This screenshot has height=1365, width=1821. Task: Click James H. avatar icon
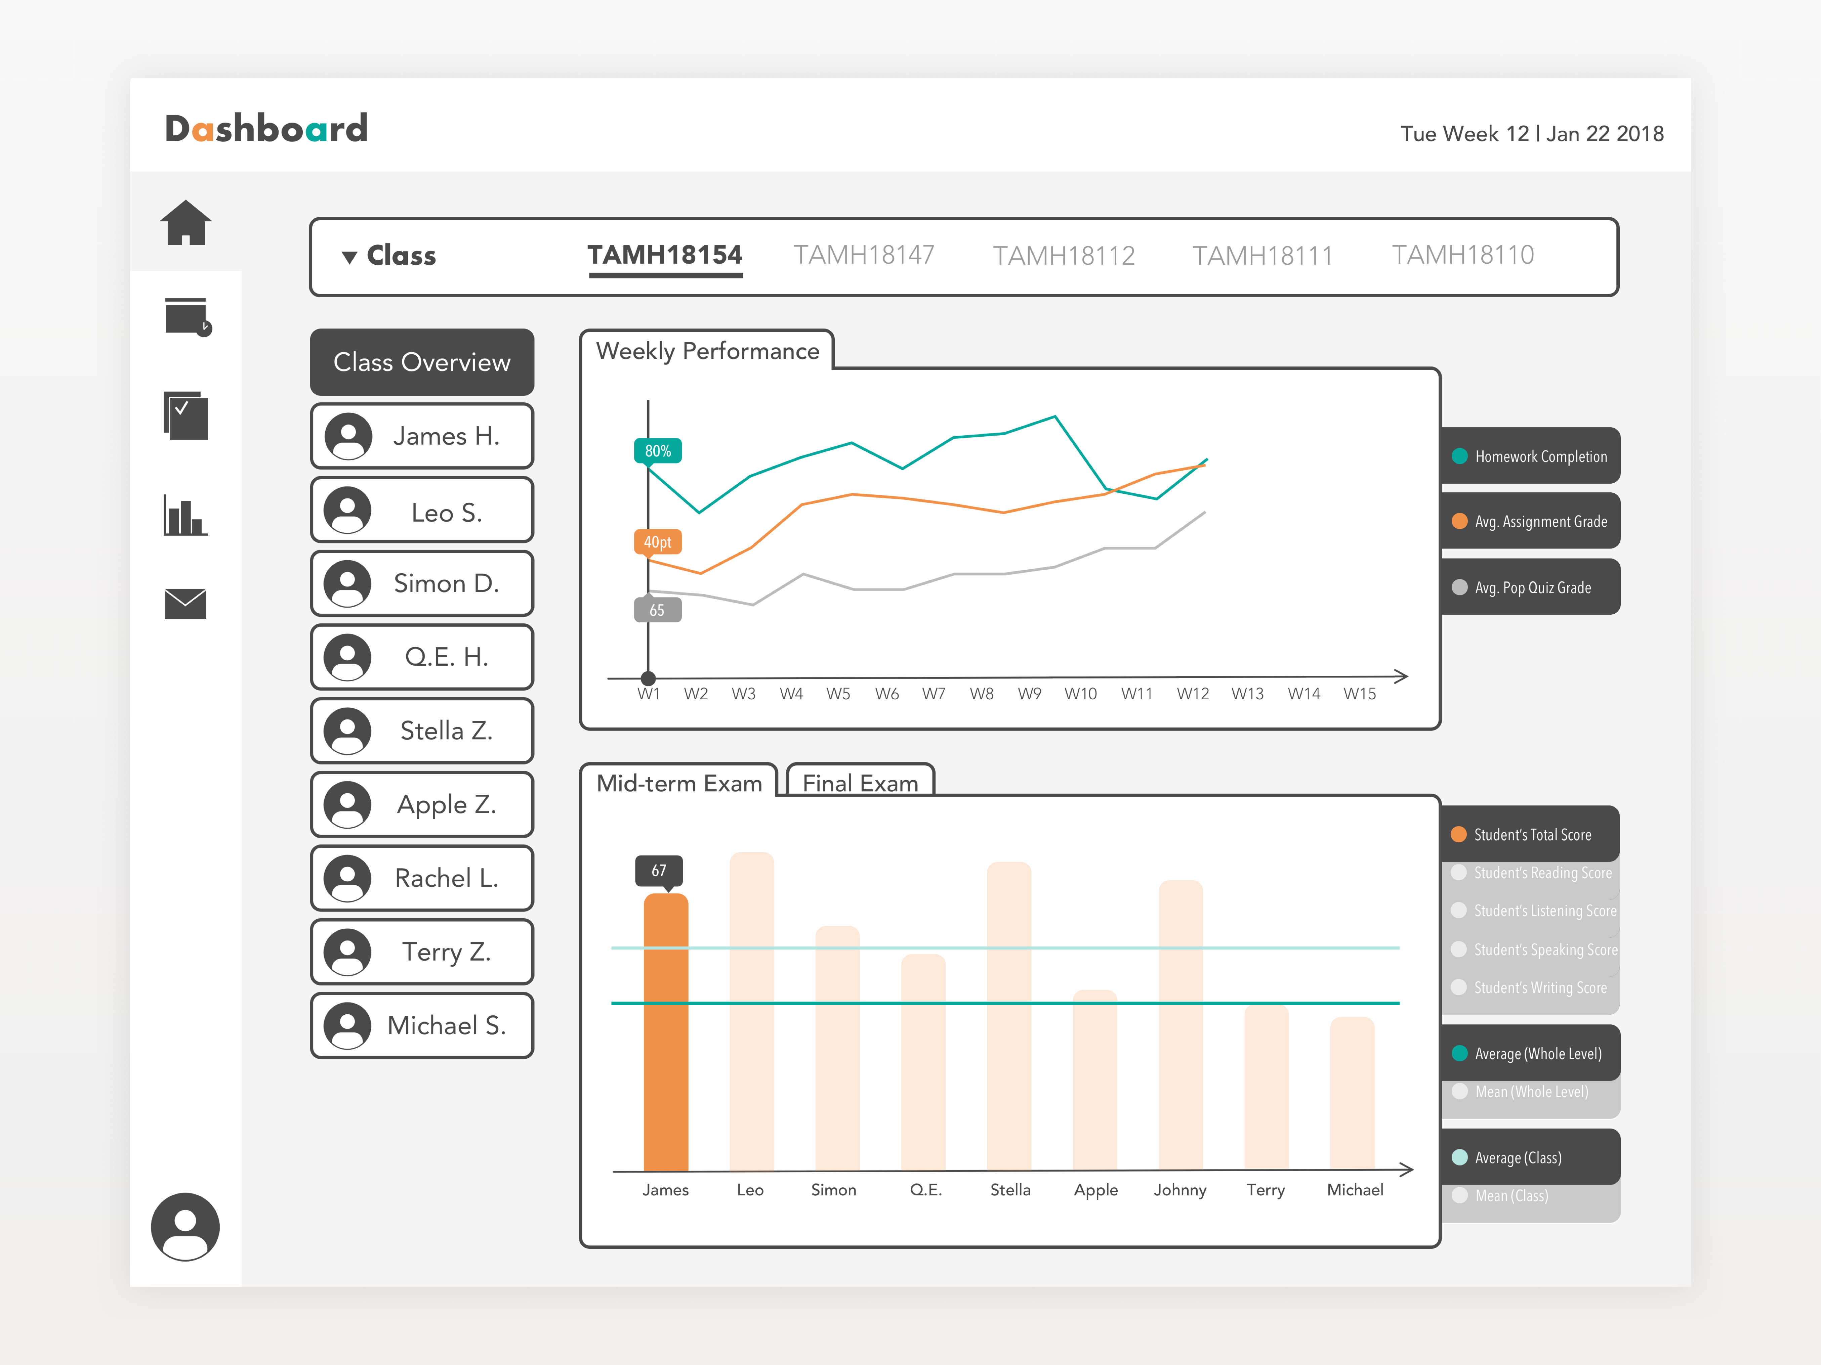point(348,436)
